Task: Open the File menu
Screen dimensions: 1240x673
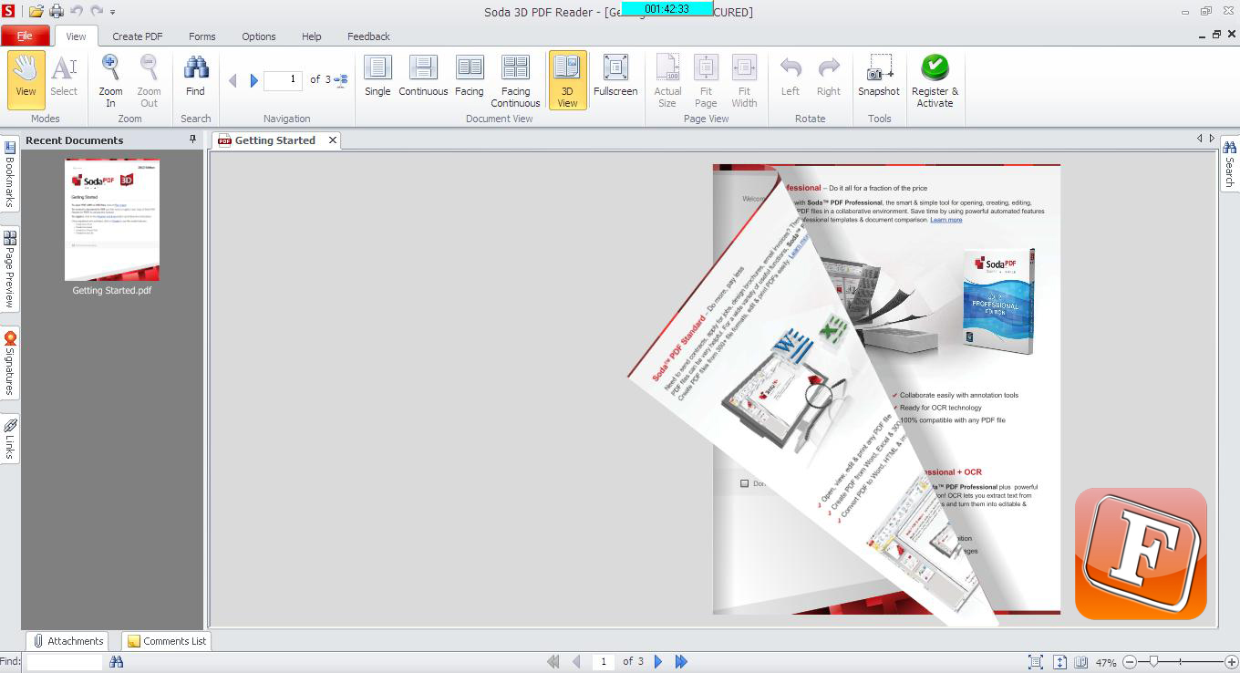Action: 25,36
